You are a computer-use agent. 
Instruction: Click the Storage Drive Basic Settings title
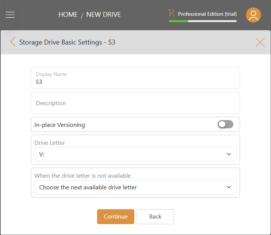(x=67, y=42)
